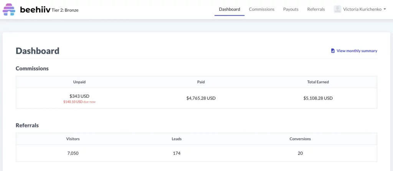Select the $343 USD unpaid amount
Image resolution: width=393 pixels, height=171 pixels.
pos(79,96)
